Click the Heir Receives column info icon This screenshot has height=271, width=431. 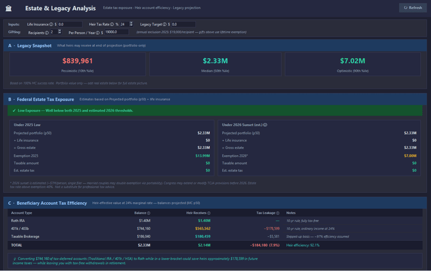pyautogui.click(x=209, y=213)
